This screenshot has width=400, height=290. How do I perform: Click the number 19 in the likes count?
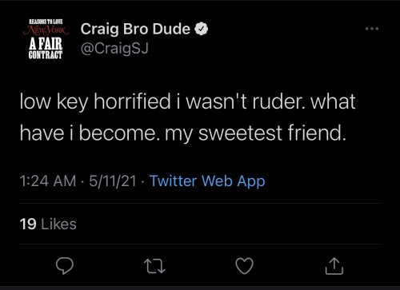pos(28,224)
